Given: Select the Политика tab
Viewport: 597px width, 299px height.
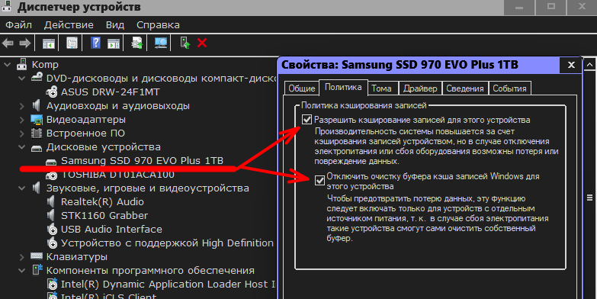Looking at the screenshot, I should (x=343, y=87).
